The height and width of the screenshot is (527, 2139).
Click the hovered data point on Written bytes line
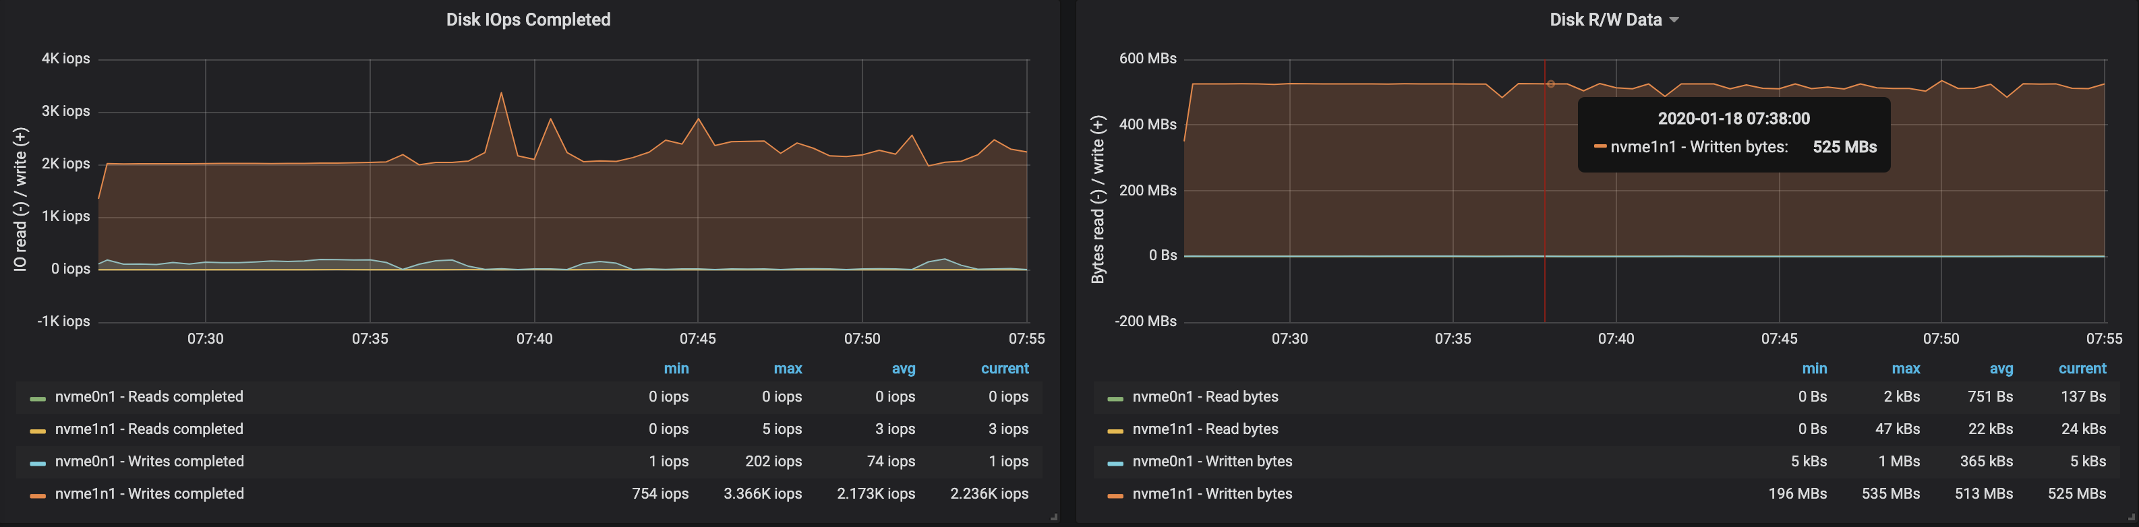[x=1550, y=84]
